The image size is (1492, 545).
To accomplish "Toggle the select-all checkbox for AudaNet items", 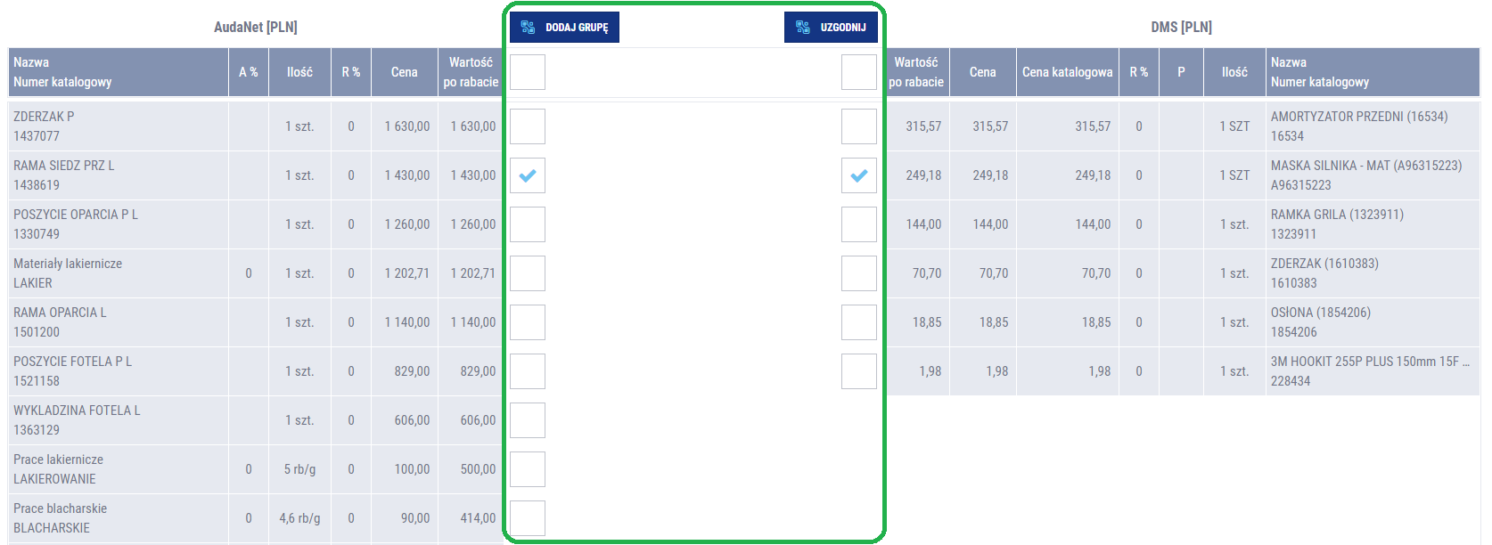I will point(528,72).
